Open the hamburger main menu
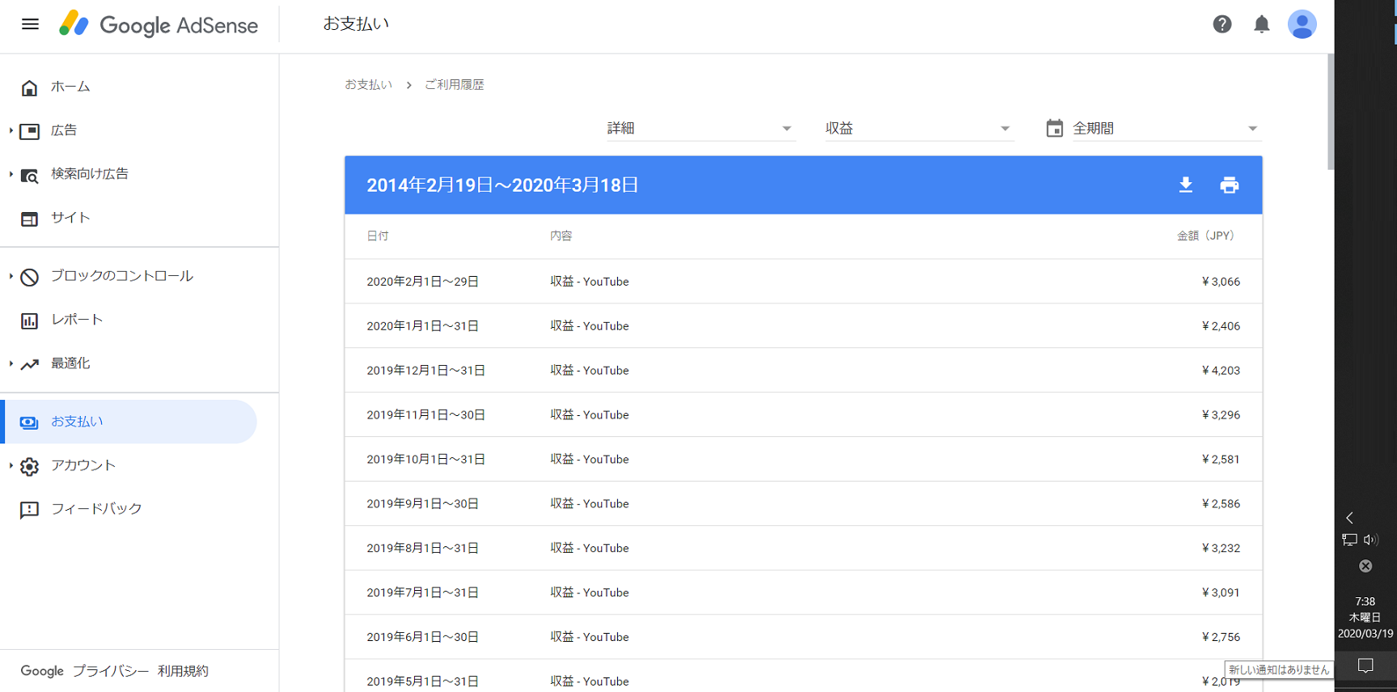The image size is (1397, 692). click(30, 24)
